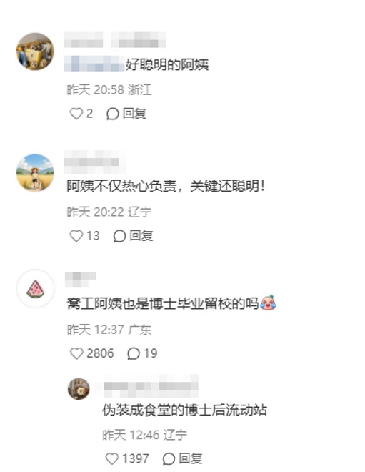Click the blurred mention before '好聪明的阿姨'
The width and height of the screenshot is (365, 472).
coord(94,64)
